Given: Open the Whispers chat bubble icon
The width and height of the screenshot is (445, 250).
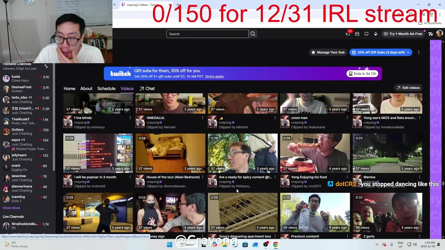Looking at the screenshot, I should (x=366, y=34).
